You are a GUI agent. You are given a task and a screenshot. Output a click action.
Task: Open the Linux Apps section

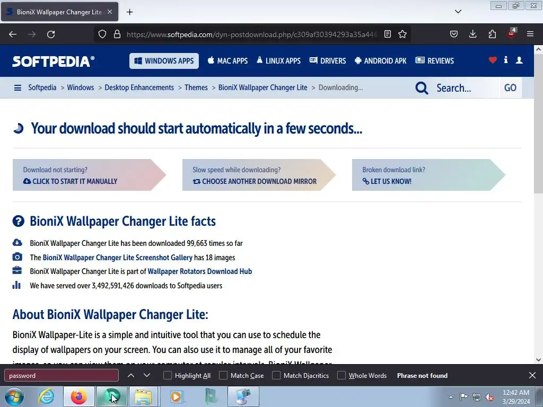278,61
